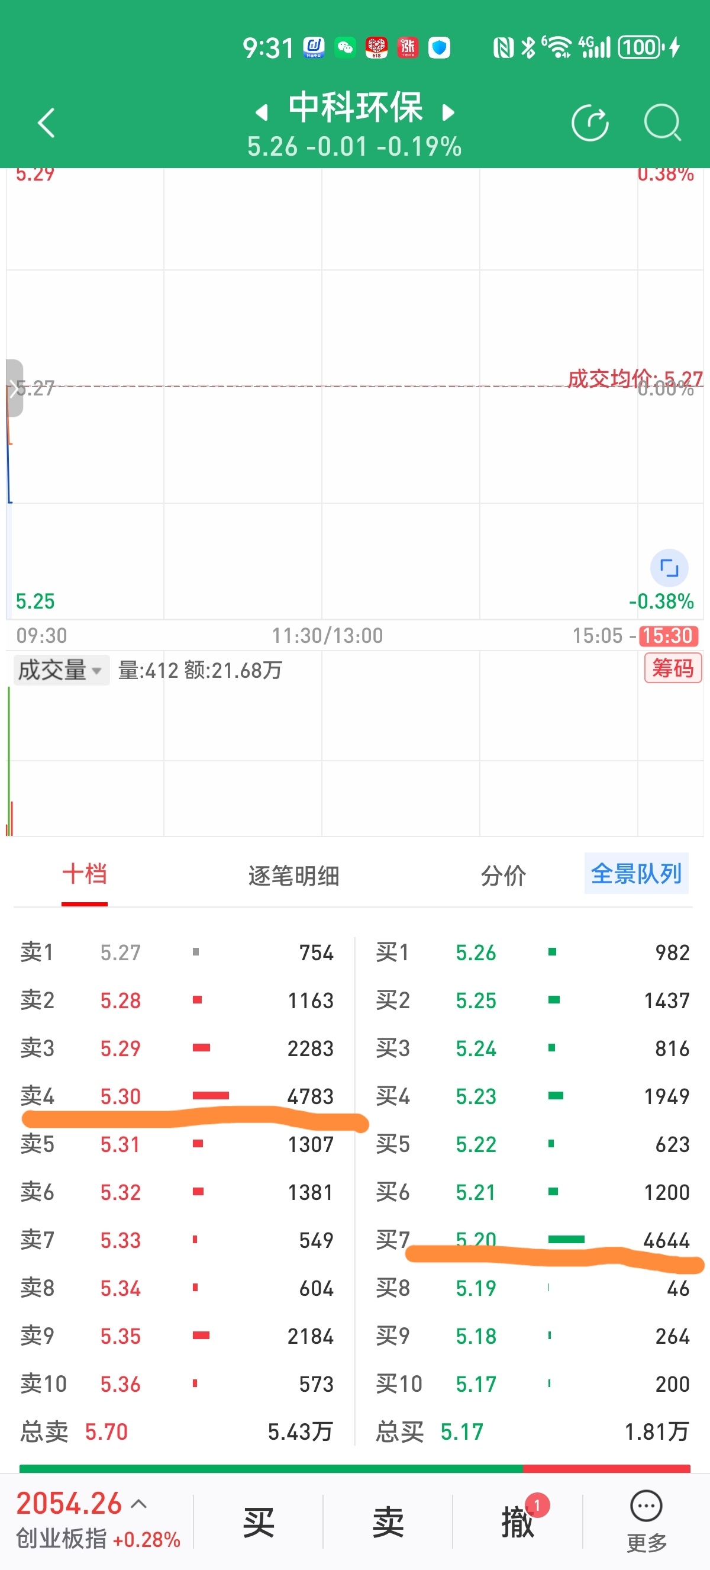Select 买9 price 5.18
Viewport: 710px width, 1570px height.
point(476,1336)
